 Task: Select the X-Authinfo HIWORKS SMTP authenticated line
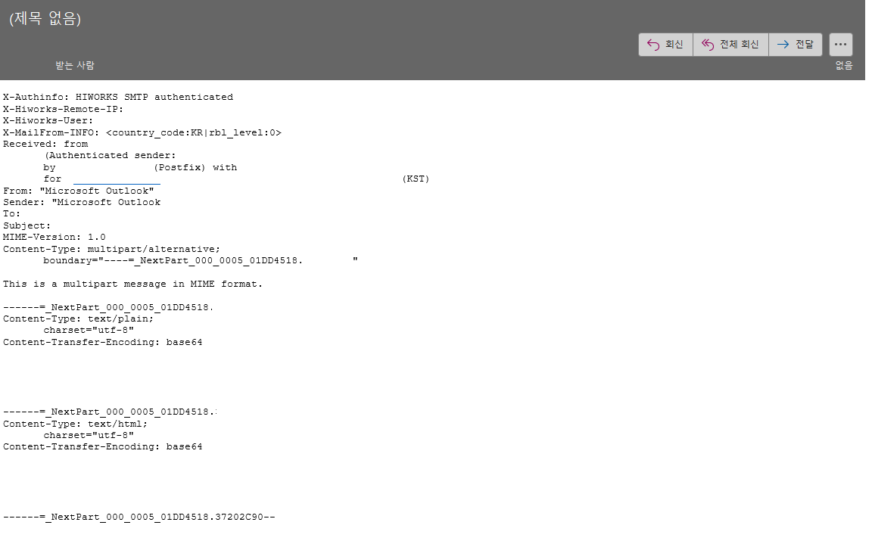click(118, 98)
